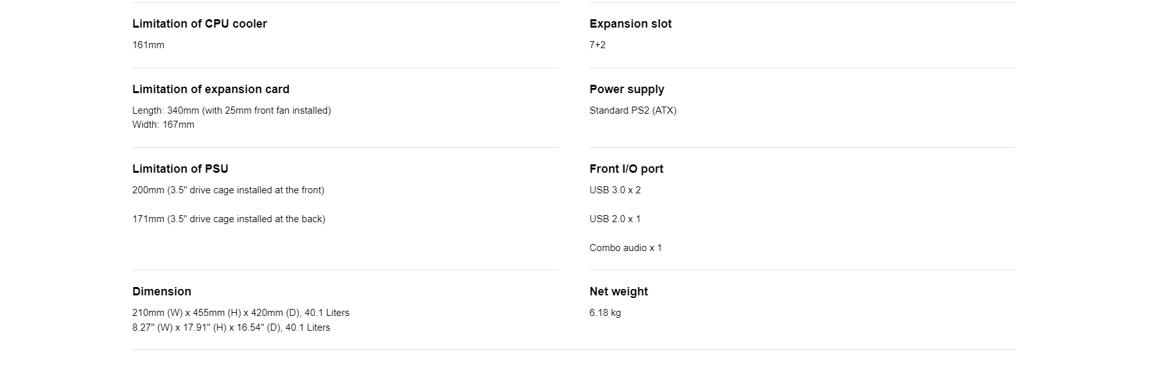Click the millimeter dimensions line starting with 210mm

(x=241, y=313)
